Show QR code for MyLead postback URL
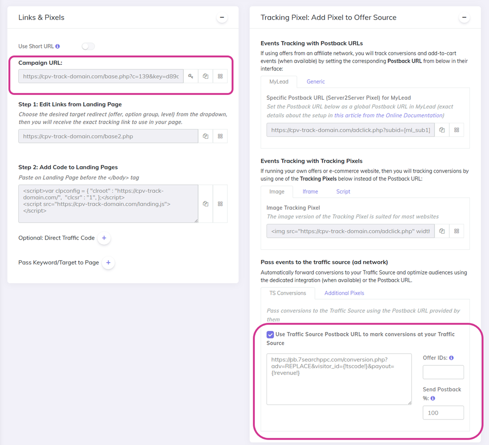The image size is (489, 445). (x=457, y=130)
